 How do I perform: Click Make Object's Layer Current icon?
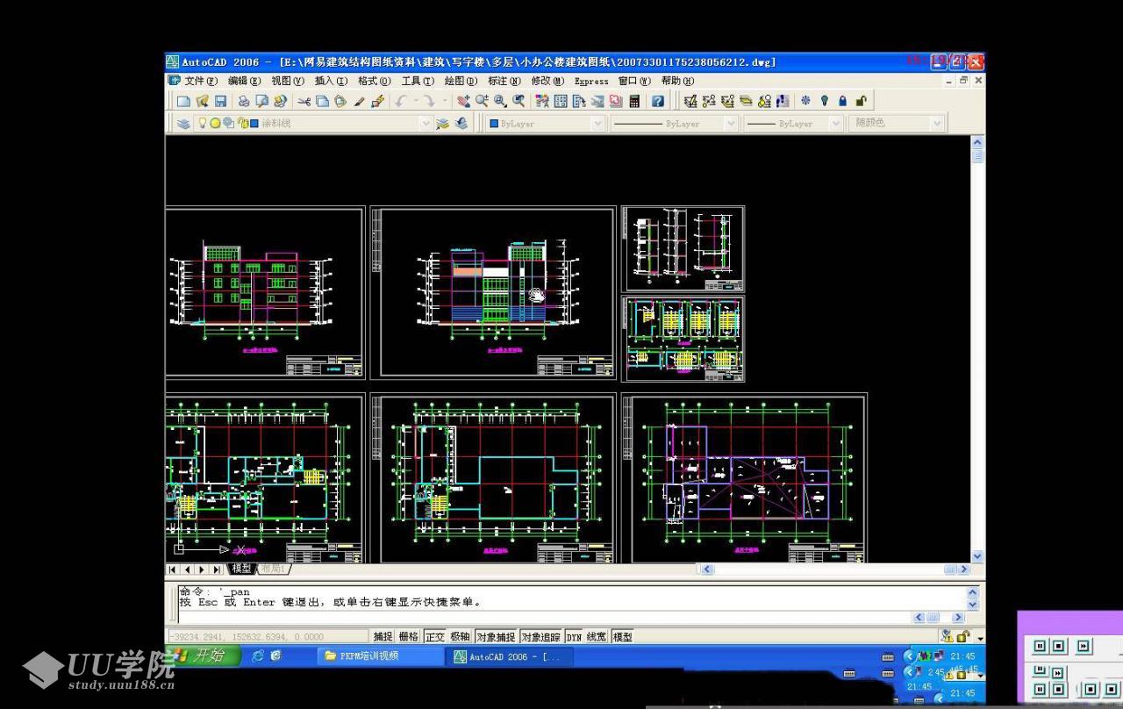(x=442, y=124)
